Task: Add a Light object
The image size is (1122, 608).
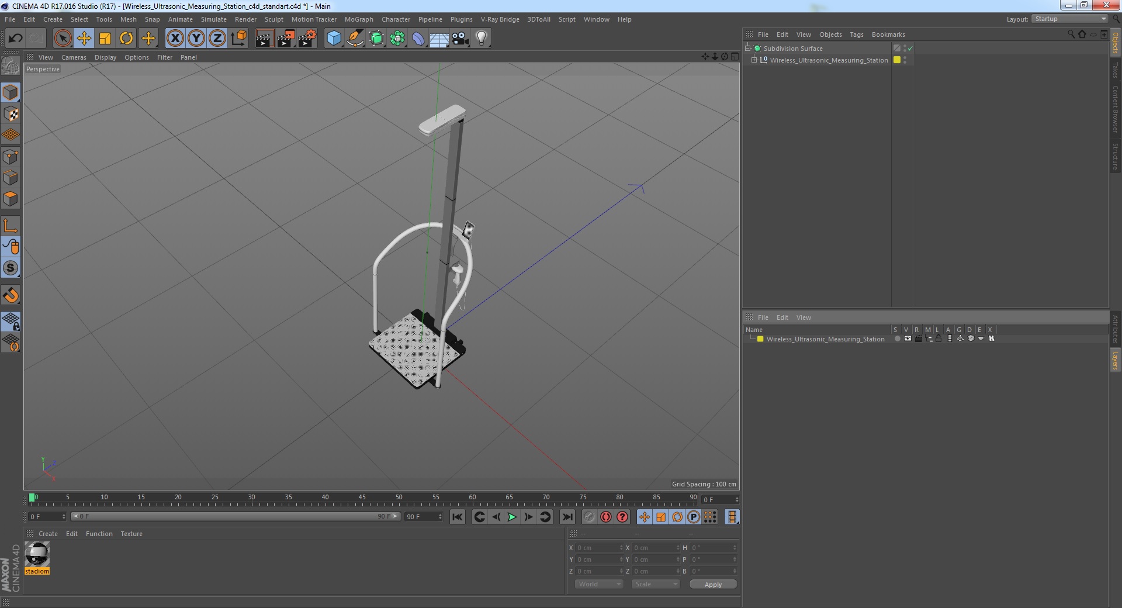Action: tap(481, 39)
